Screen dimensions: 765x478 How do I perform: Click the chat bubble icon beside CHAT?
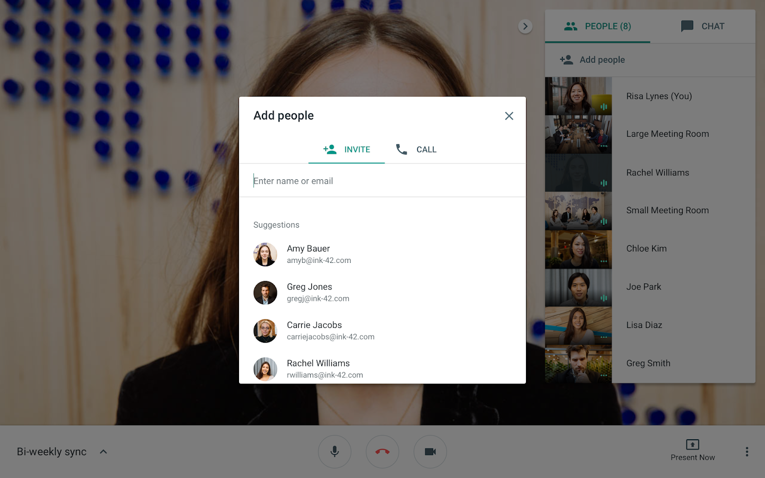pos(687,26)
